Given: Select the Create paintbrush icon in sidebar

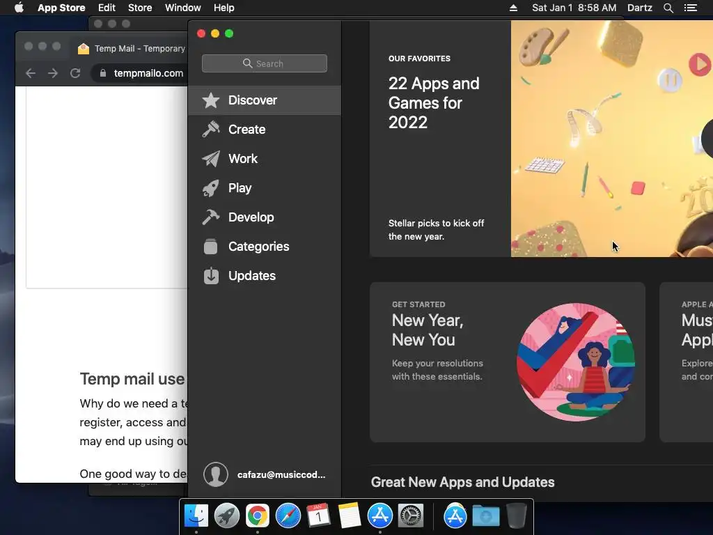Looking at the screenshot, I should [211, 130].
